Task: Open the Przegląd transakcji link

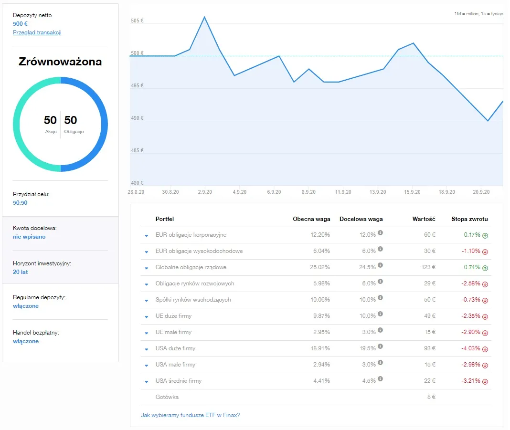Action: [37, 32]
